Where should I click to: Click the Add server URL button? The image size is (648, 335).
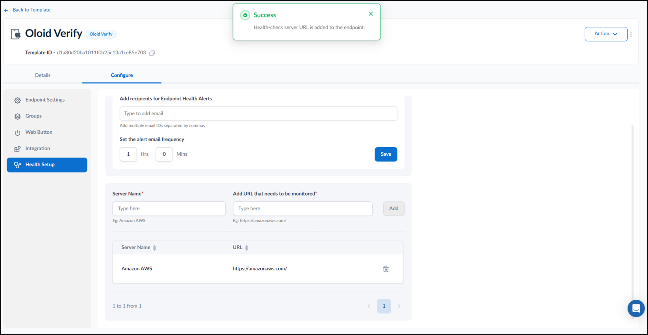click(x=394, y=208)
